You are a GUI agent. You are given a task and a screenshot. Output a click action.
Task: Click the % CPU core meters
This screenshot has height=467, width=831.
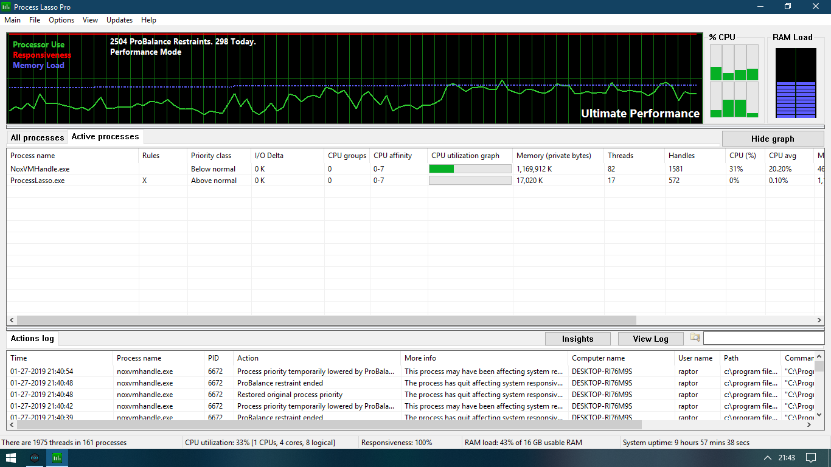[734, 81]
